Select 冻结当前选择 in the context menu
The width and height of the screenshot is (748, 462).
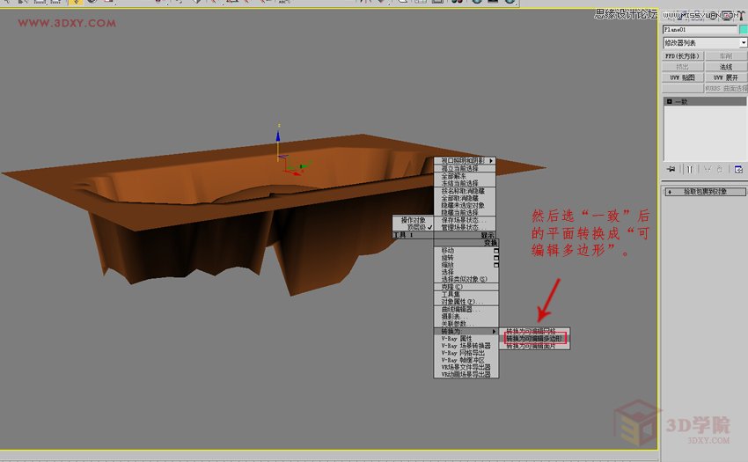[465, 183]
